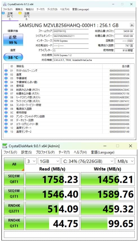The width and height of the screenshot is (139, 242).
Task: Select the yellow caution icon for drive E:
Action: (20, 13)
